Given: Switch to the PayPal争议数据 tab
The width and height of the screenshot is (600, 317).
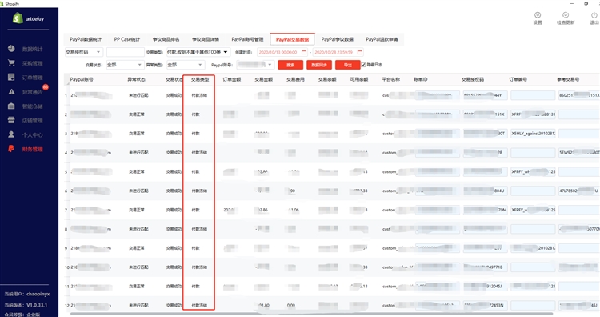Looking at the screenshot, I should pos(337,39).
